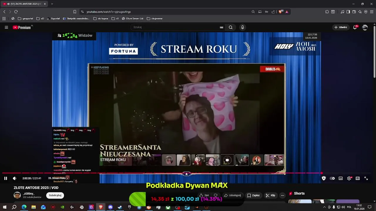Open Steam from the taskbar
Image resolution: width=376 pixels, height=211 pixels.
tap(120, 207)
